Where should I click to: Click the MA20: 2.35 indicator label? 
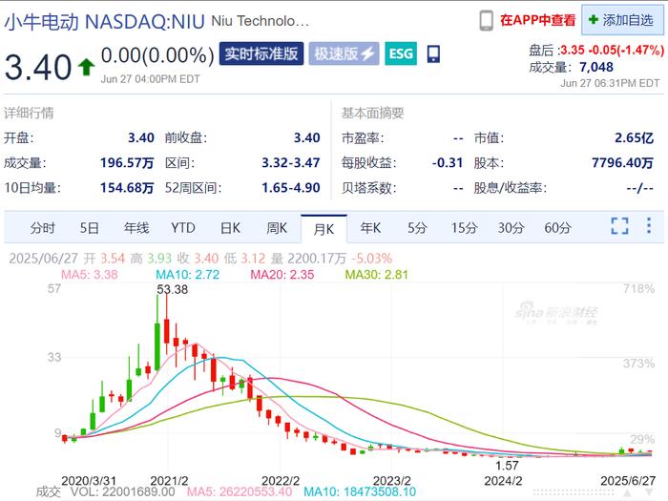282,275
